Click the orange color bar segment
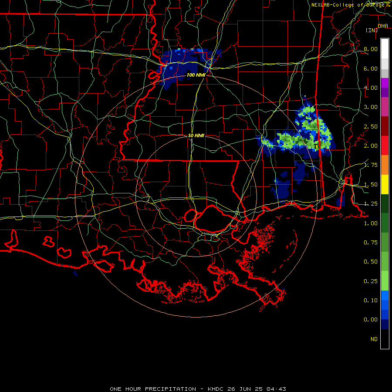 (385, 165)
